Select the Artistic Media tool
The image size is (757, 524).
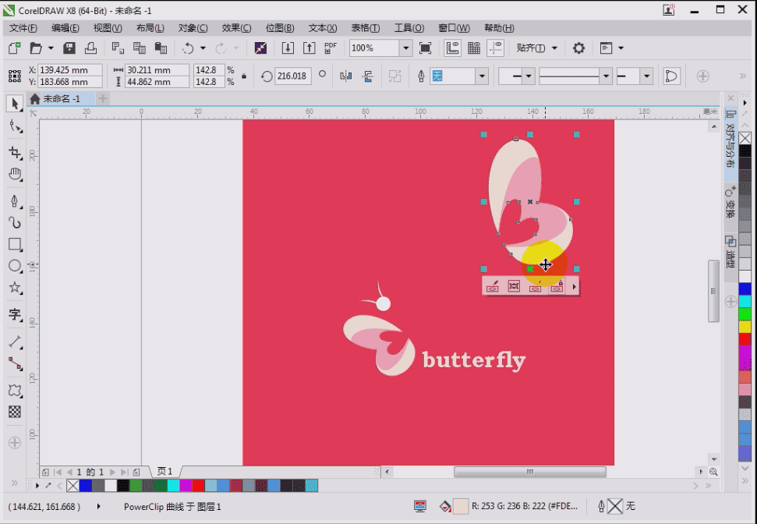pos(15,223)
